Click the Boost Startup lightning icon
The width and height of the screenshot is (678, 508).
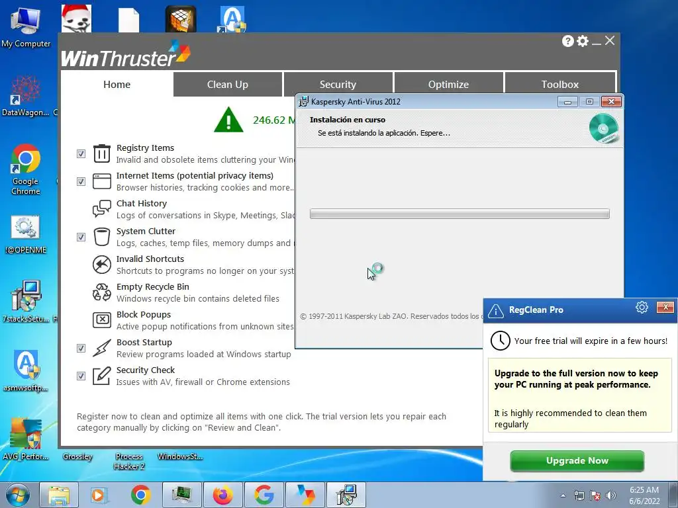click(x=102, y=348)
